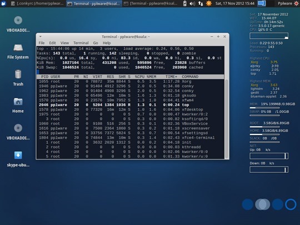
Task: Select the active Terminal pplware@koala taskbar button
Action: point(94,3)
